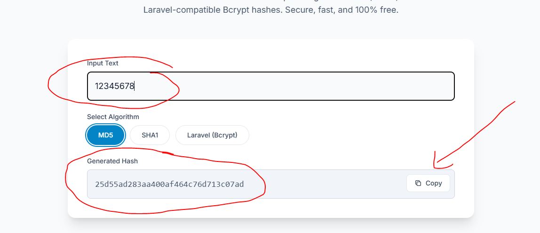Image resolution: width=540 pixels, height=233 pixels.
Task: Focus the Input Text field
Action: (270, 86)
